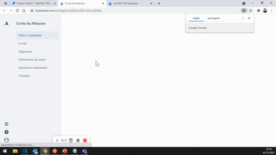This screenshot has width=276, height=155.
Task: Open PowerPoint from the taskbar
Action: 65,151
